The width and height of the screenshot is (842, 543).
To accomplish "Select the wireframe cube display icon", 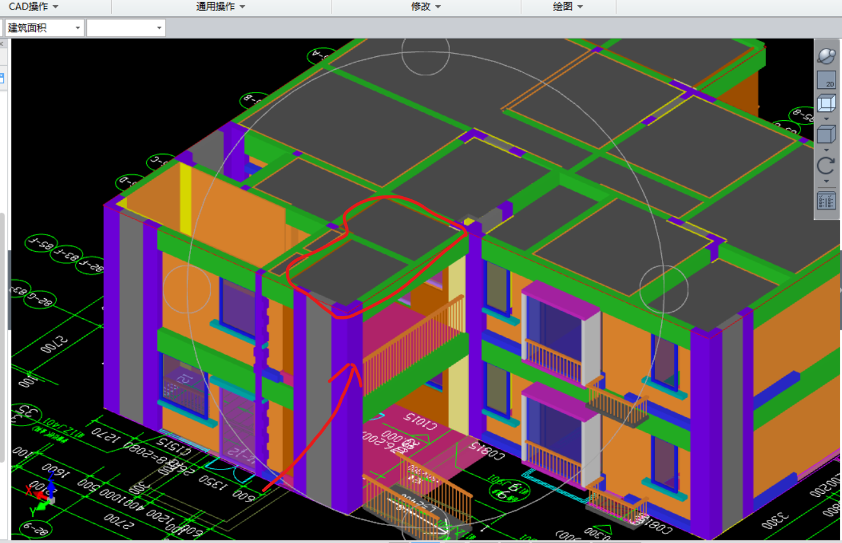I will tap(826, 103).
